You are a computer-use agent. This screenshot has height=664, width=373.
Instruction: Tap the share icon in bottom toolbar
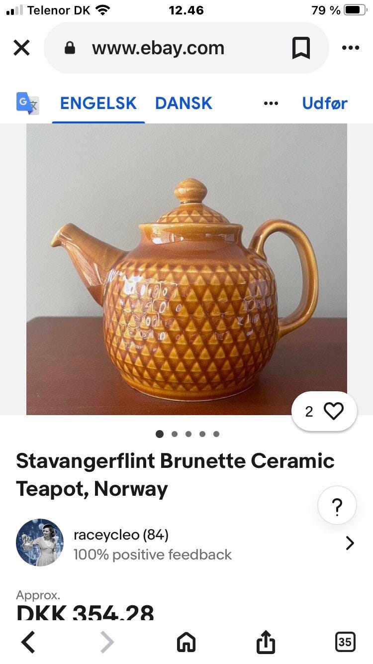pyautogui.click(x=266, y=642)
